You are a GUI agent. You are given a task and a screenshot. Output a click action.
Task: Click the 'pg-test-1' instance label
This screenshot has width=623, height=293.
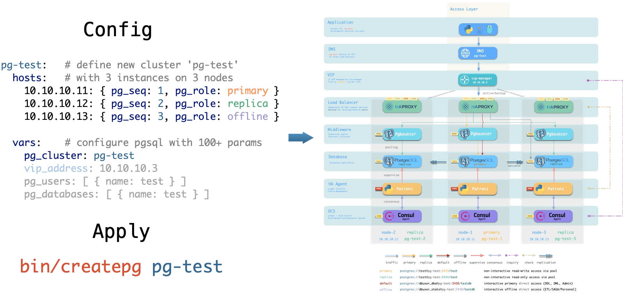click(x=492, y=239)
